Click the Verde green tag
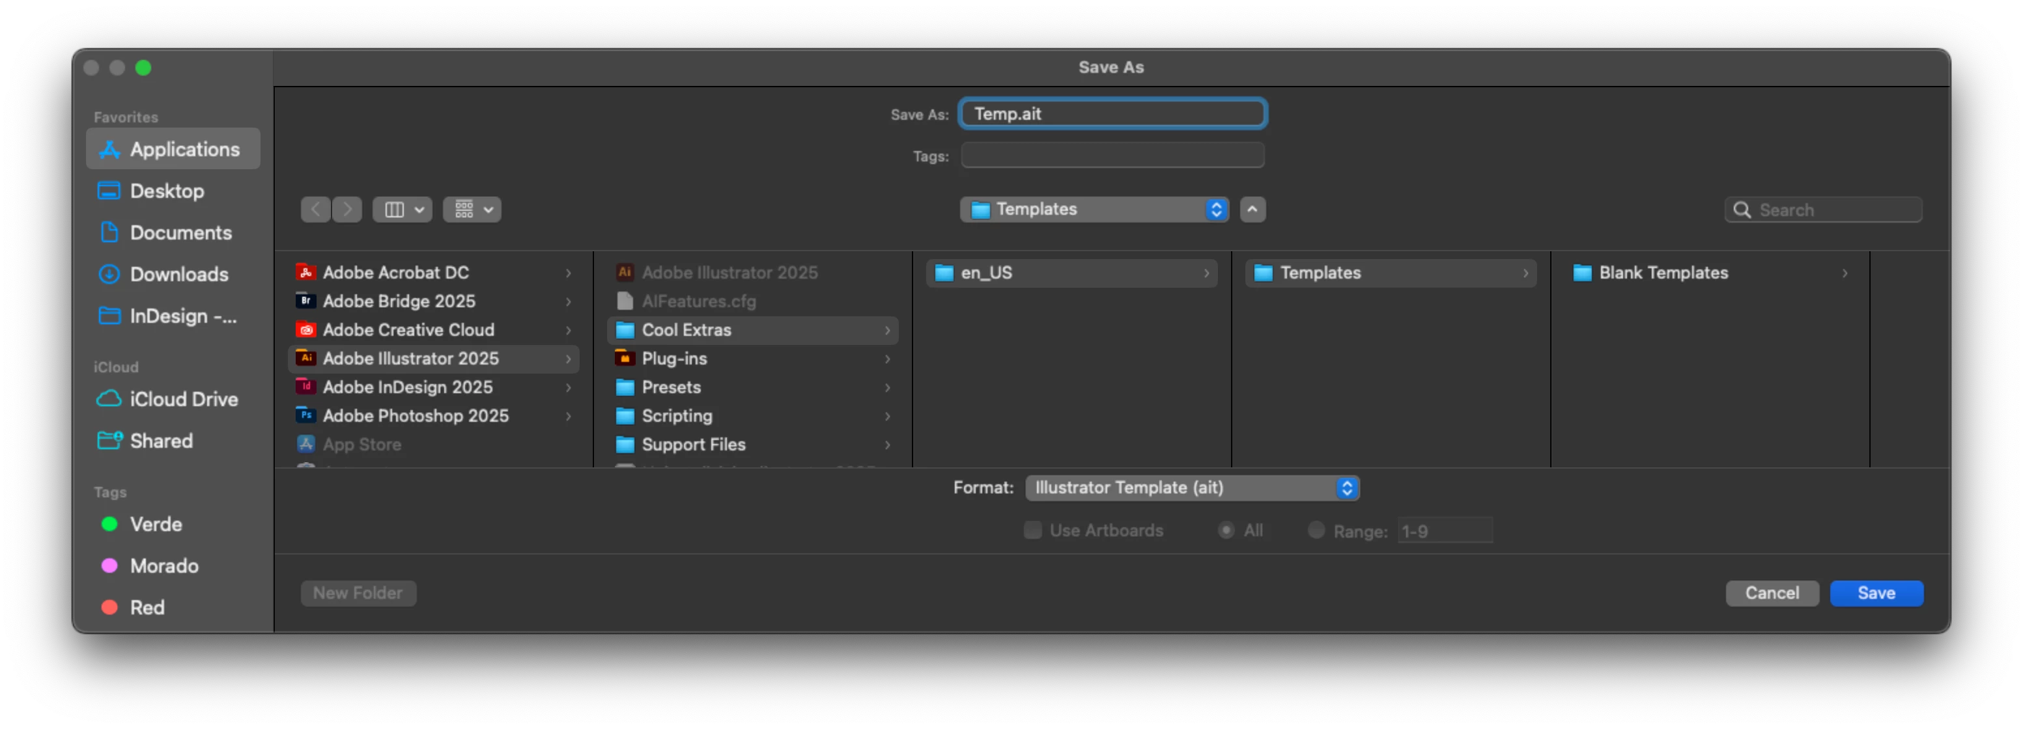 click(155, 524)
